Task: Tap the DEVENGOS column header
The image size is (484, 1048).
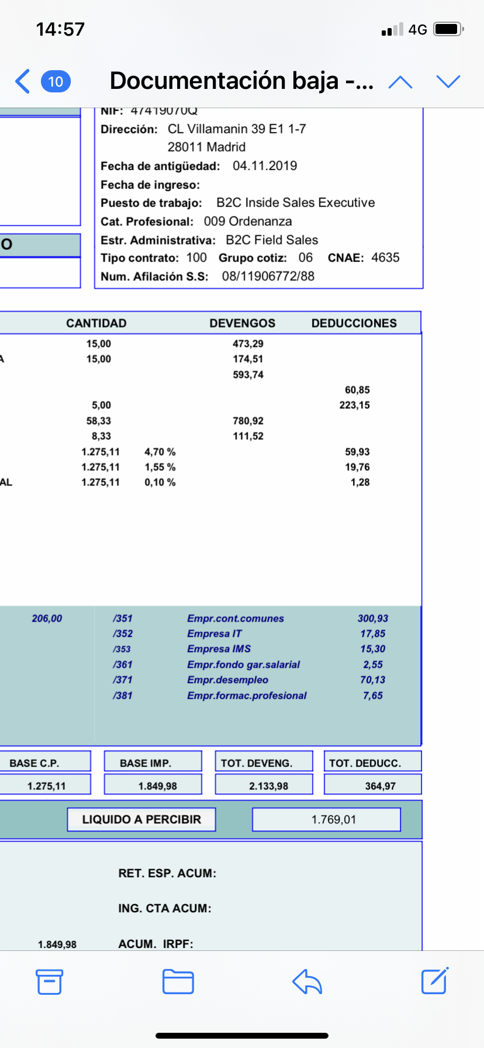Action: pyautogui.click(x=242, y=323)
